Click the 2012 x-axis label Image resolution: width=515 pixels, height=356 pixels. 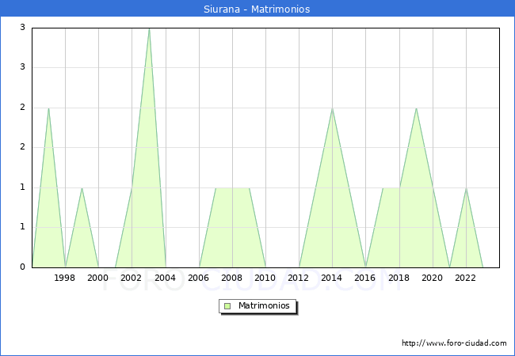click(299, 278)
